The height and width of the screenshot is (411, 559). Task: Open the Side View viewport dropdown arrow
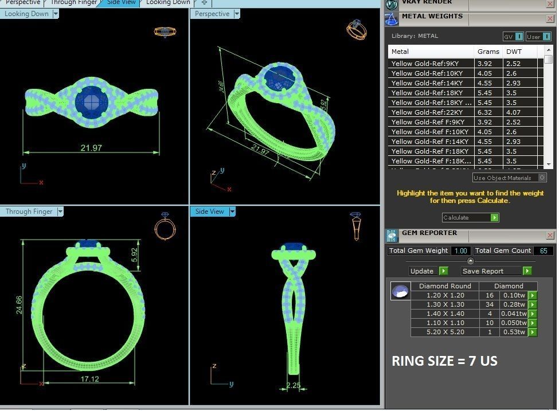click(x=232, y=212)
